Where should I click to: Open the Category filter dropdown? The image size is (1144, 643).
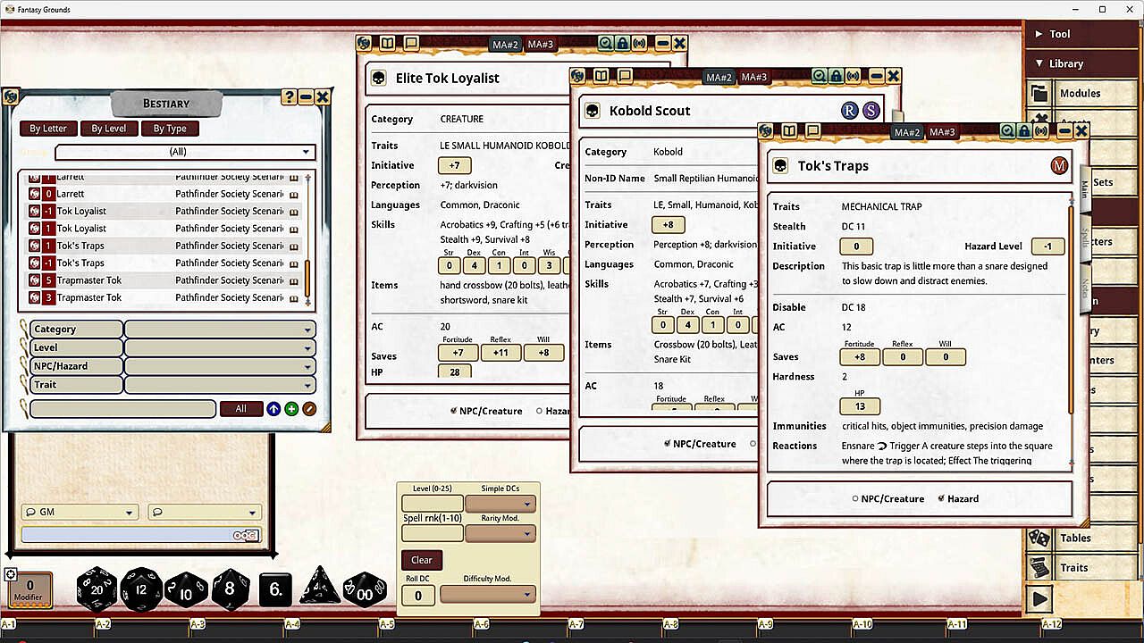[x=220, y=330]
